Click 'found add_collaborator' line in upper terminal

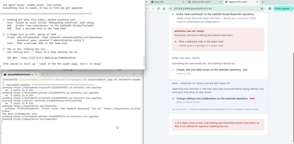click(x=55, y=37)
